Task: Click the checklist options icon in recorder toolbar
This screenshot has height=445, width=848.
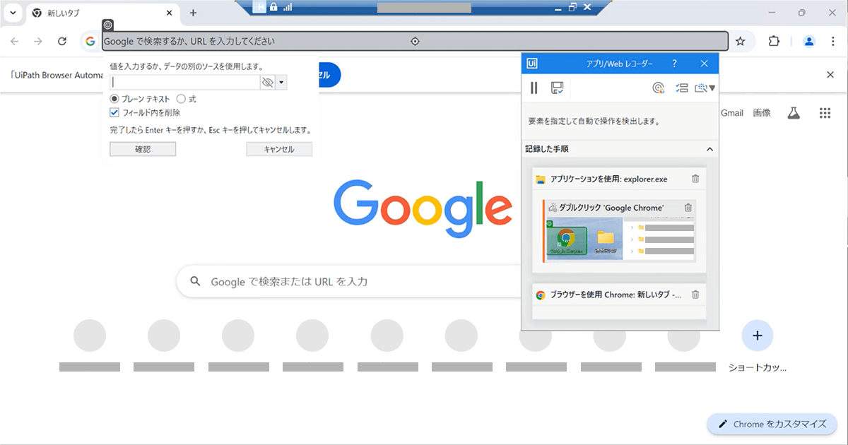Action: pos(682,88)
